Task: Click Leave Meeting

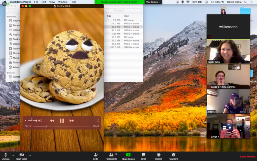Action: coord(248,156)
